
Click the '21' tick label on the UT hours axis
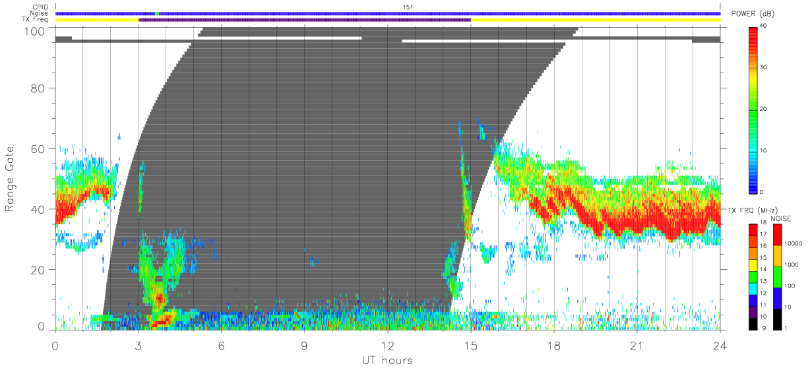tap(637, 346)
